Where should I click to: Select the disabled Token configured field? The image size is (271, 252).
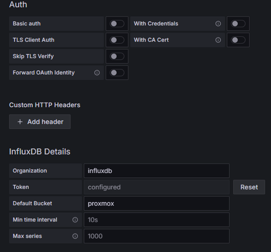[x=157, y=187]
